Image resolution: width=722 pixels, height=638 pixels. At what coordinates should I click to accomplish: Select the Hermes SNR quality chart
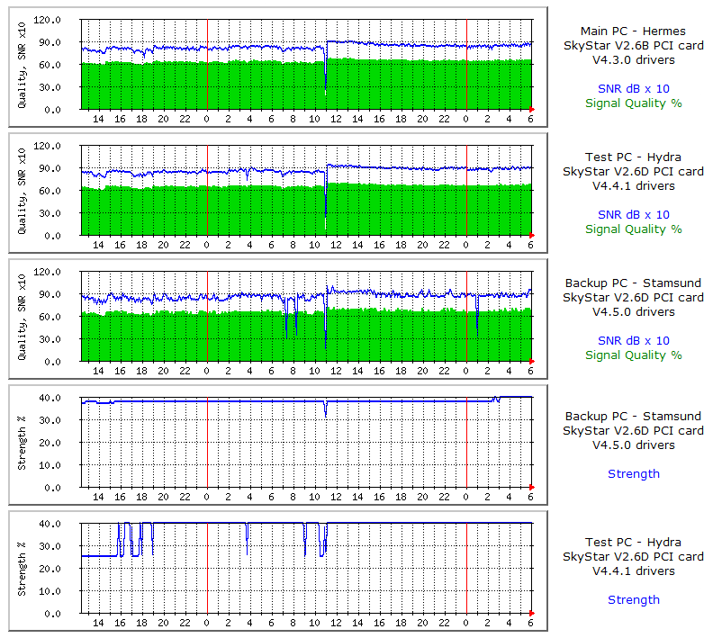pos(278,67)
